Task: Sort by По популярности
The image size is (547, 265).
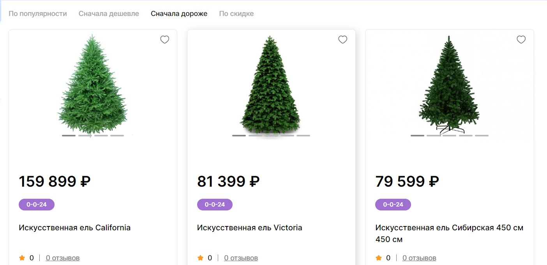Action: click(x=38, y=14)
